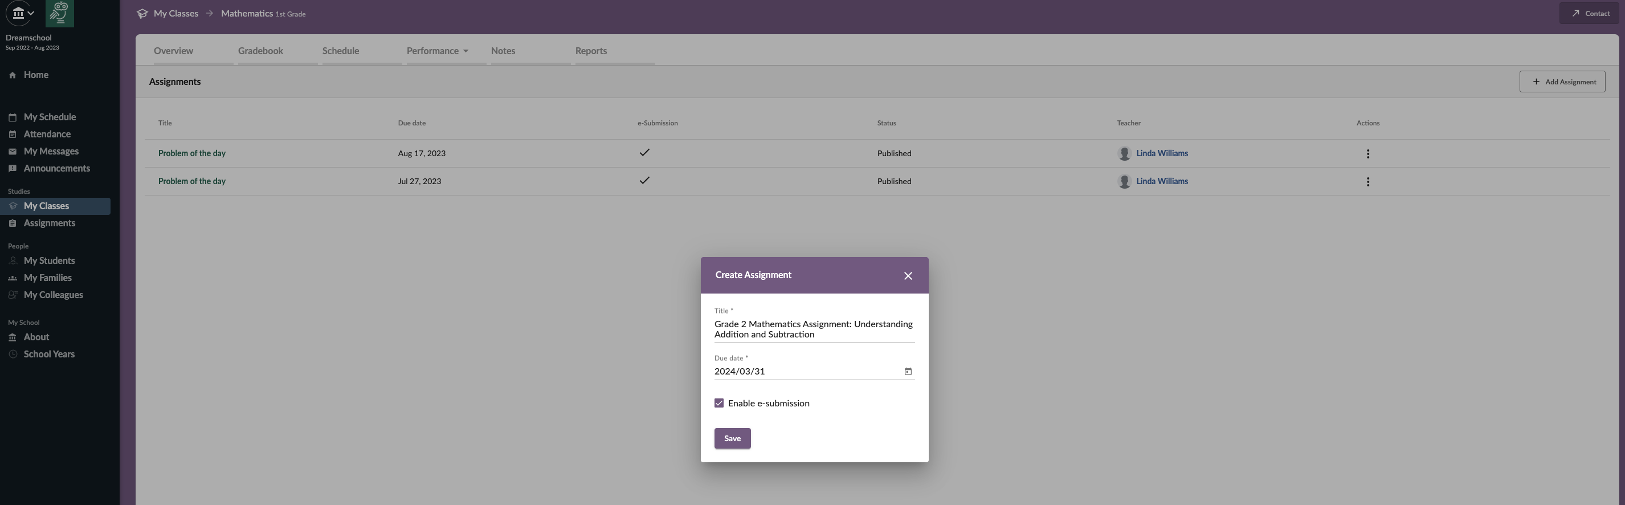Click the Attendance icon in sidebar

pyautogui.click(x=13, y=135)
